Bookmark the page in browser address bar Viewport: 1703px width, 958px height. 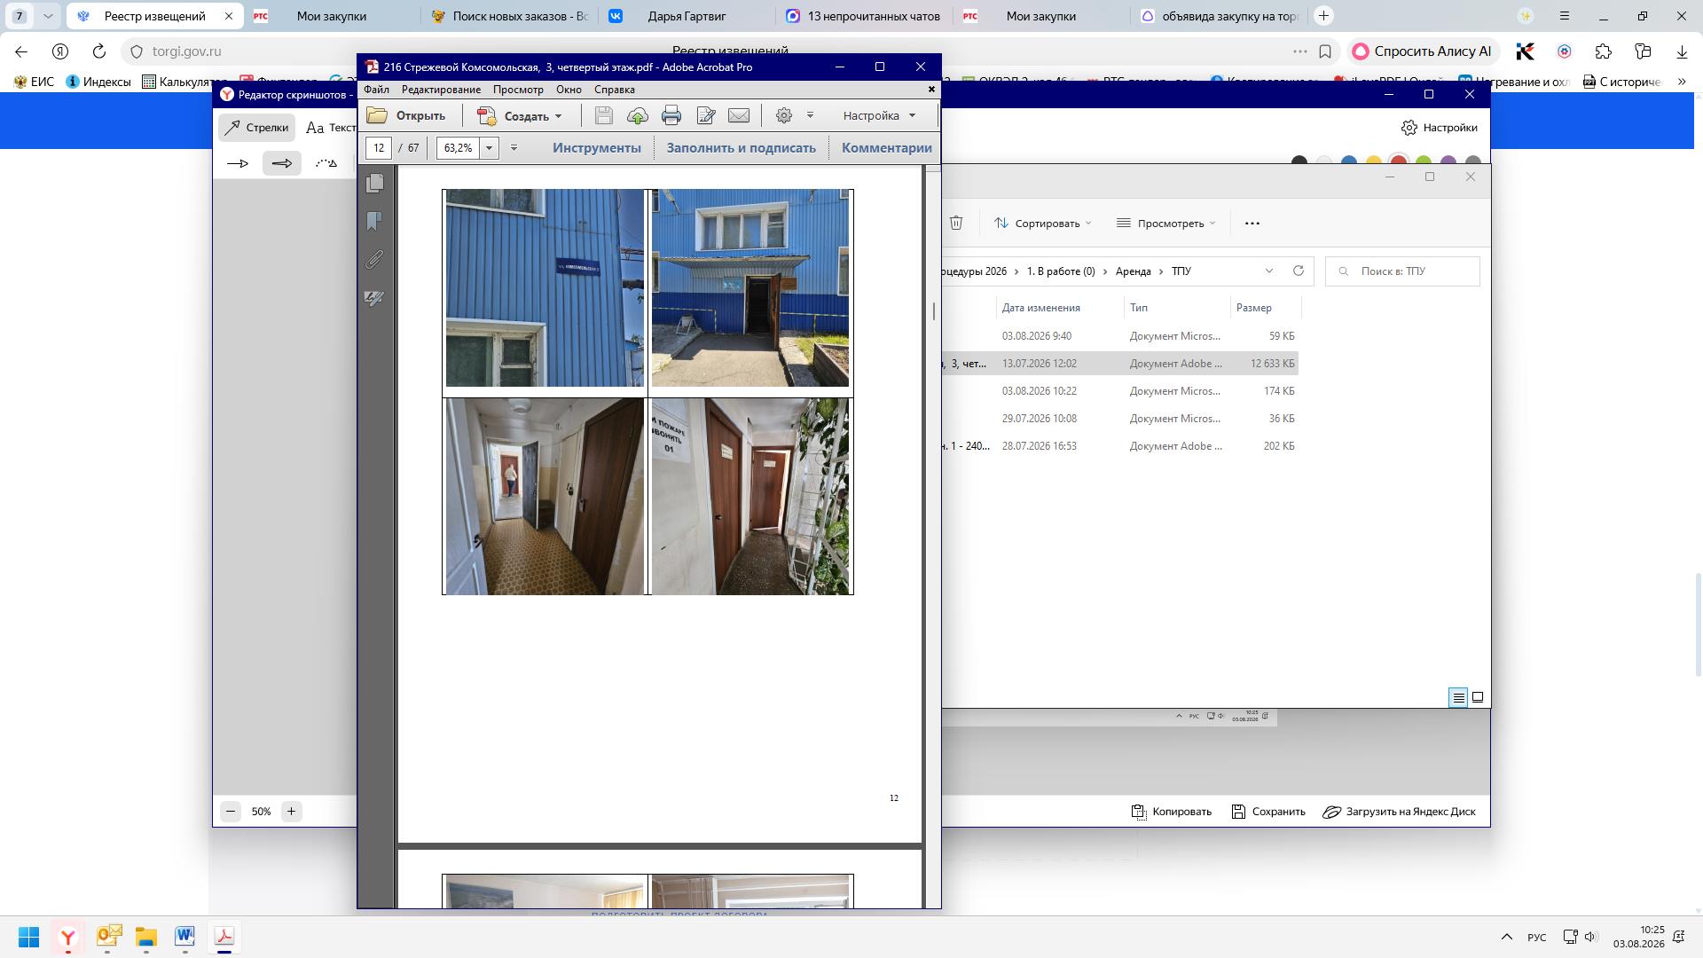pos(1325,51)
